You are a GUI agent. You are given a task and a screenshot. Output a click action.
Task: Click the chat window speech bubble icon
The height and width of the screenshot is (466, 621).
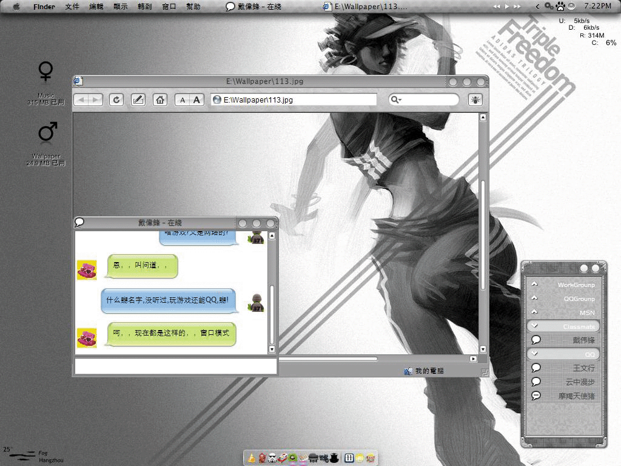79,222
